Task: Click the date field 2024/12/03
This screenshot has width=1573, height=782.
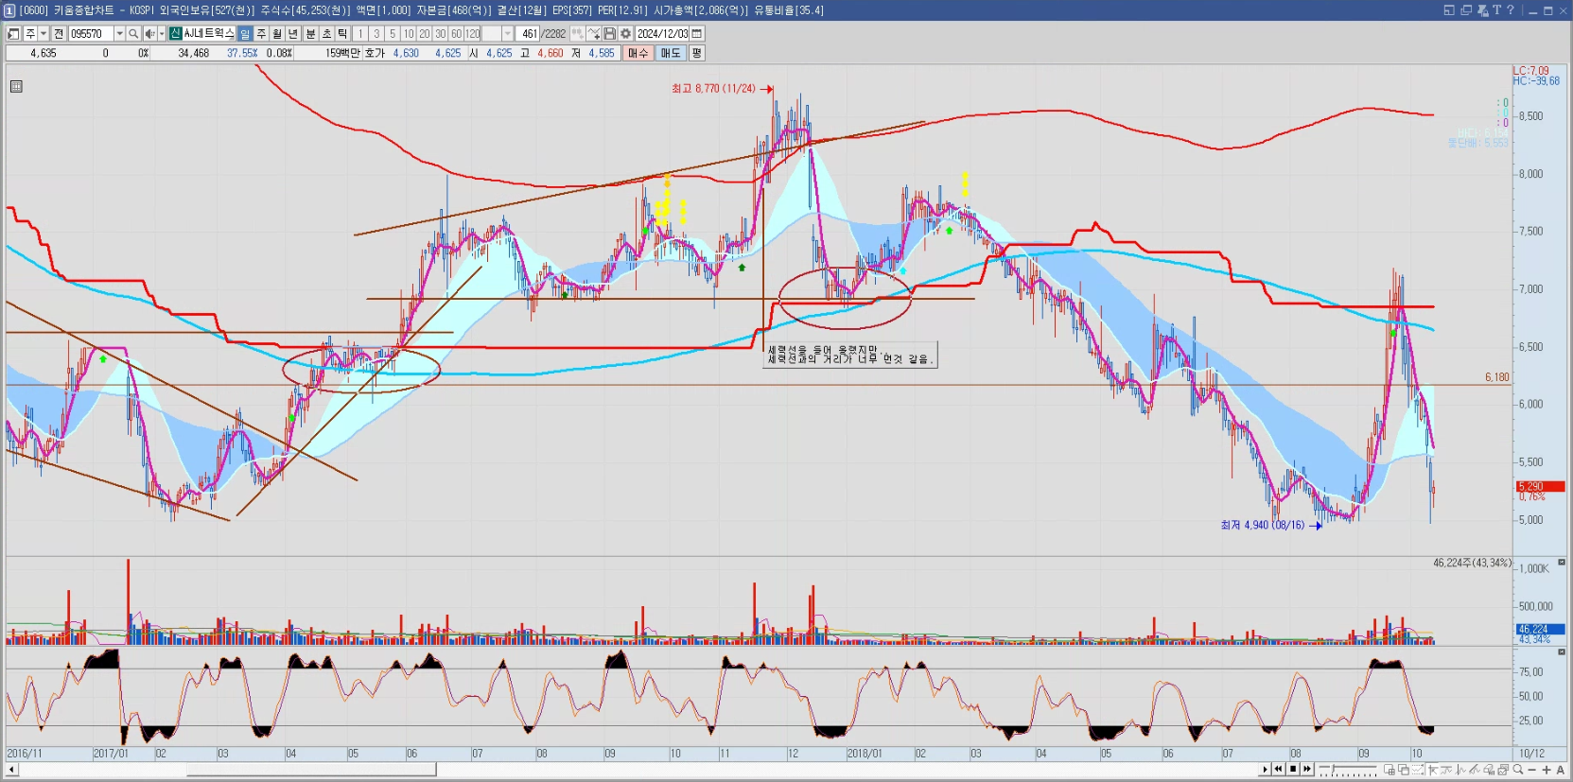Action: click(662, 33)
